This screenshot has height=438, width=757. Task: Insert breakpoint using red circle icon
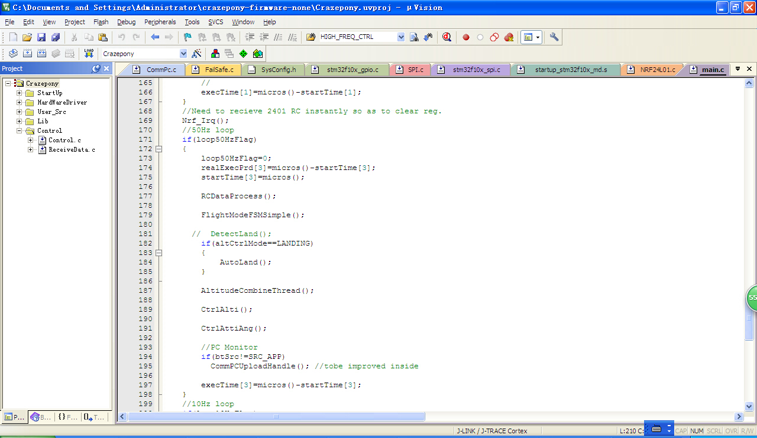pos(466,37)
